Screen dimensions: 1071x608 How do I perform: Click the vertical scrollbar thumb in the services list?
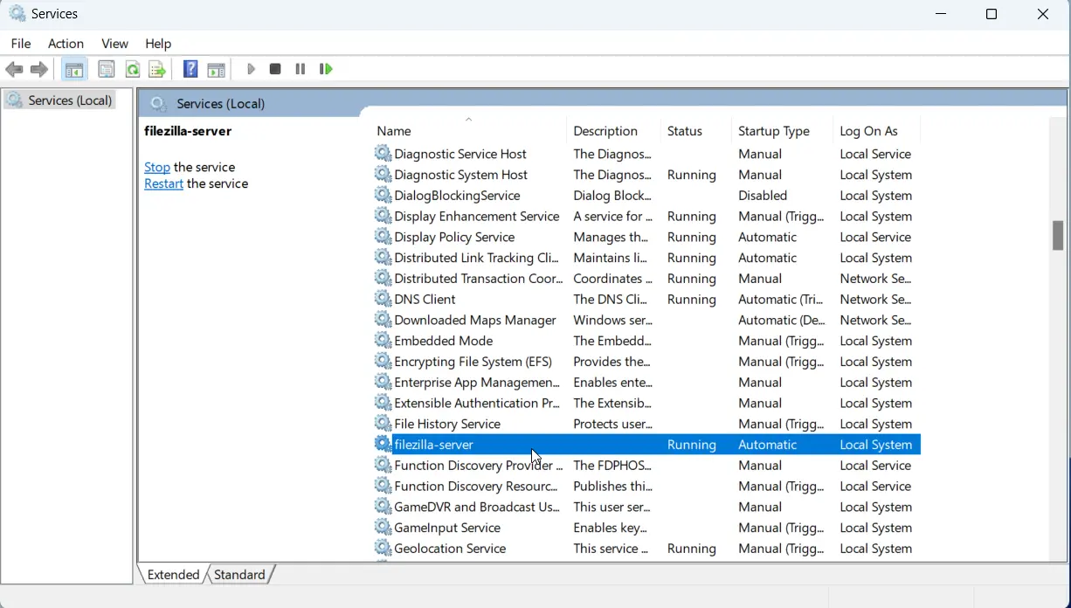[1058, 235]
